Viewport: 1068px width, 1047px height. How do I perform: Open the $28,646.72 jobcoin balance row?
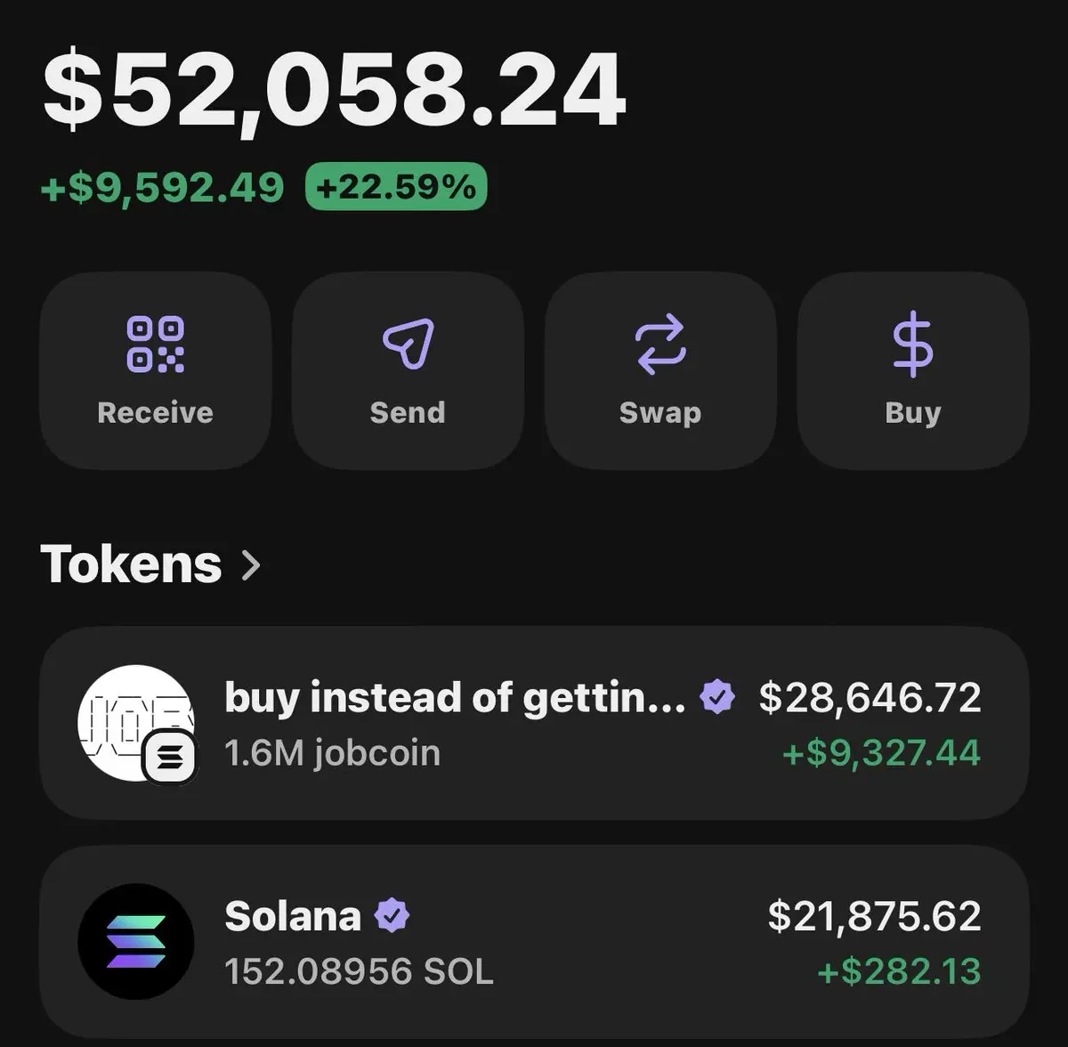pyautogui.click(x=534, y=723)
